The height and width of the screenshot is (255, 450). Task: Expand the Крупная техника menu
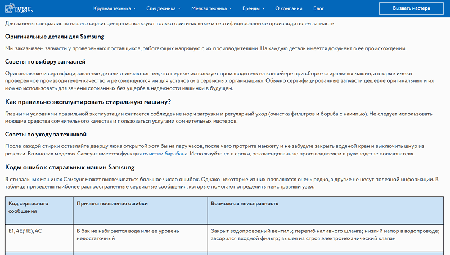[x=115, y=8]
